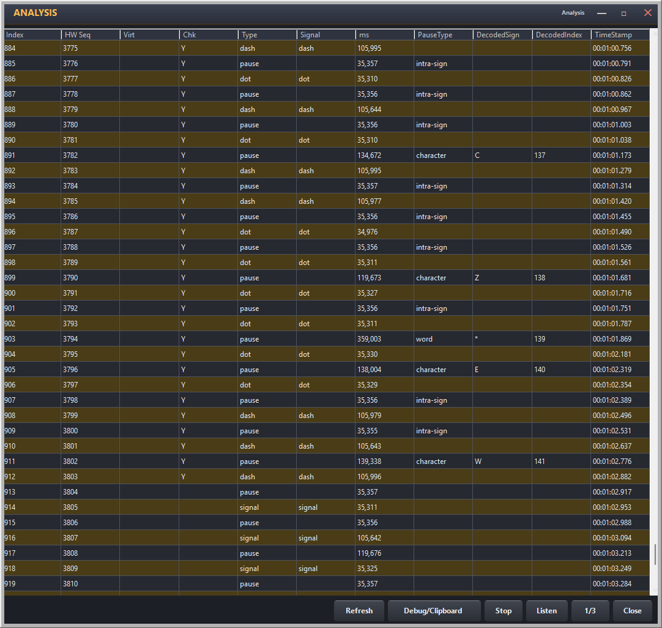Click 'signal' type cell in row 916

tap(267, 538)
